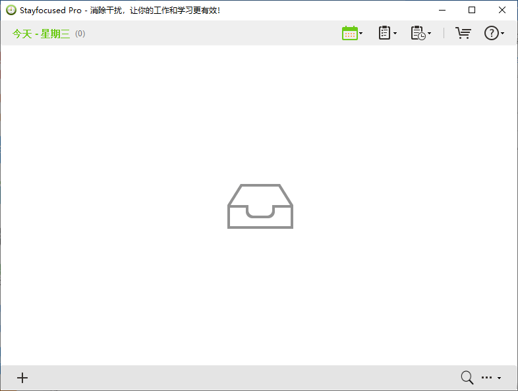Add a new task with plus button
518x391 pixels.
[22, 378]
